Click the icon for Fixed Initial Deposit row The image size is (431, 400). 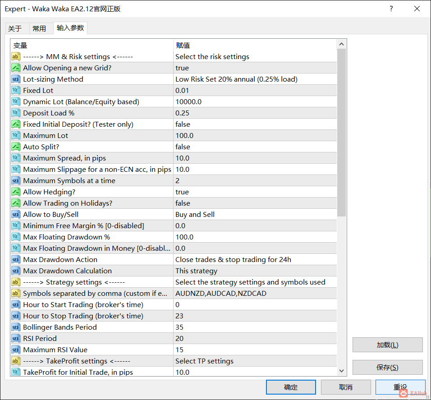(x=16, y=124)
